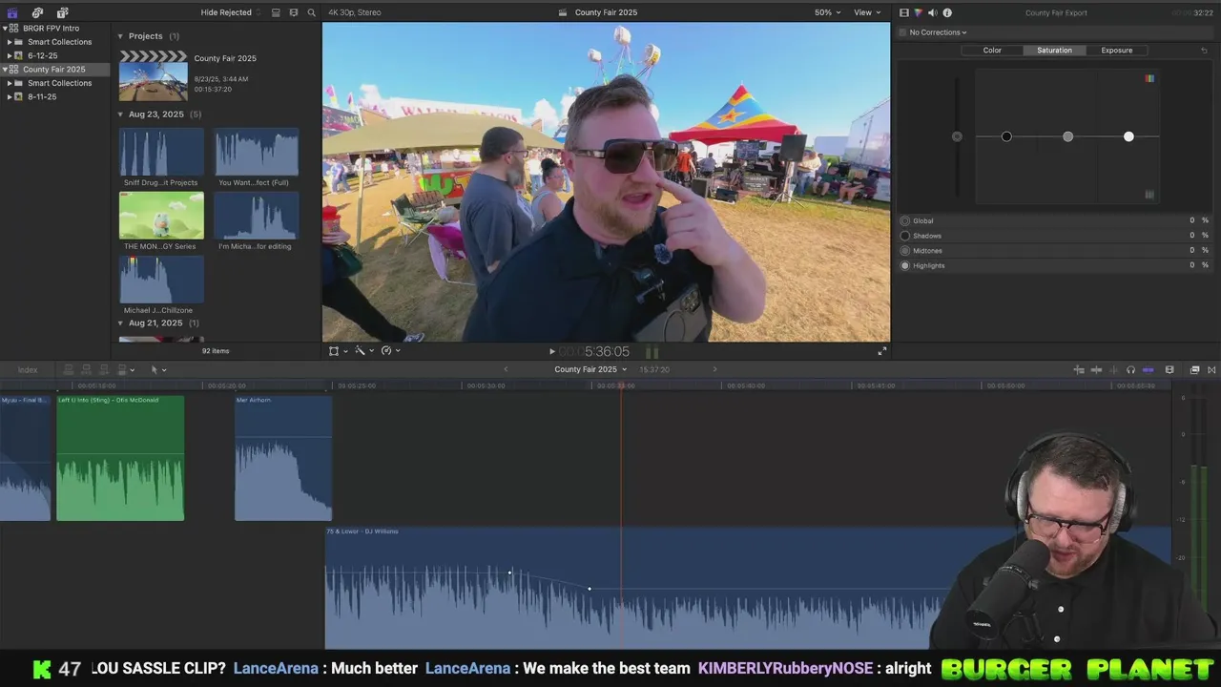Open the Color inspector icon
Screen dimensions: 1221x687
[x=919, y=12]
